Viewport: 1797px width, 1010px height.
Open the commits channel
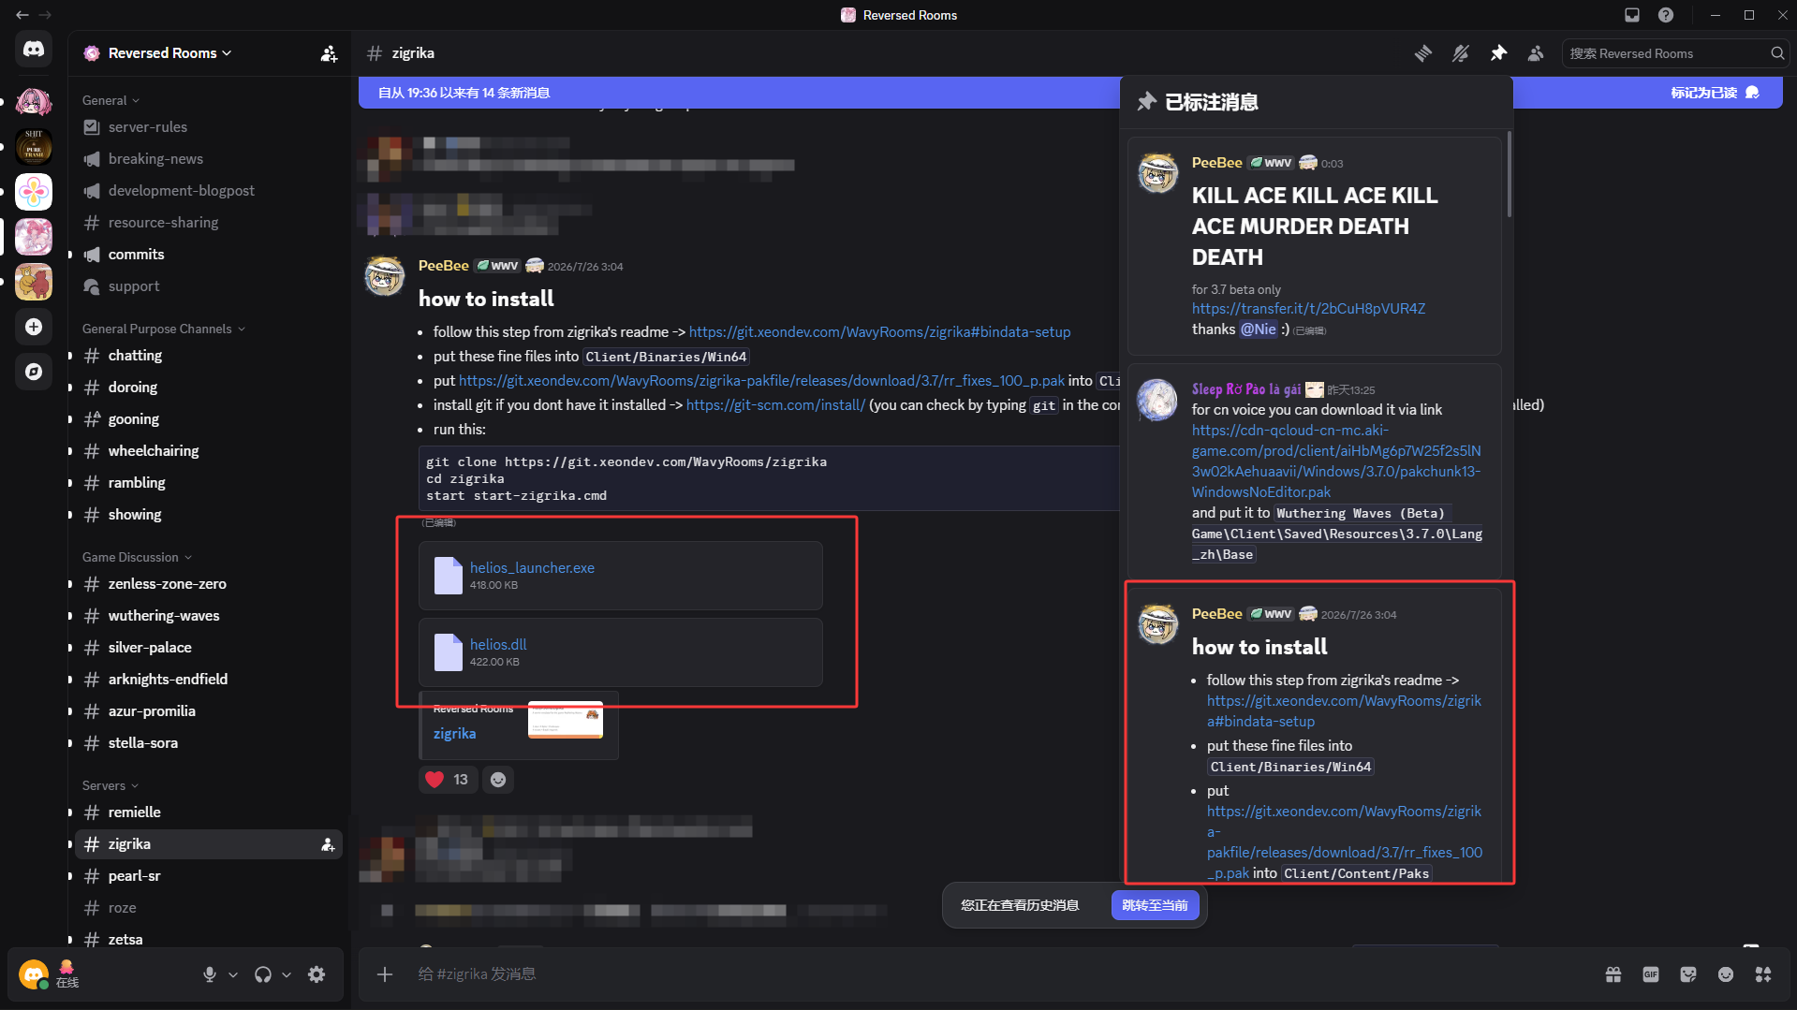tap(209, 255)
